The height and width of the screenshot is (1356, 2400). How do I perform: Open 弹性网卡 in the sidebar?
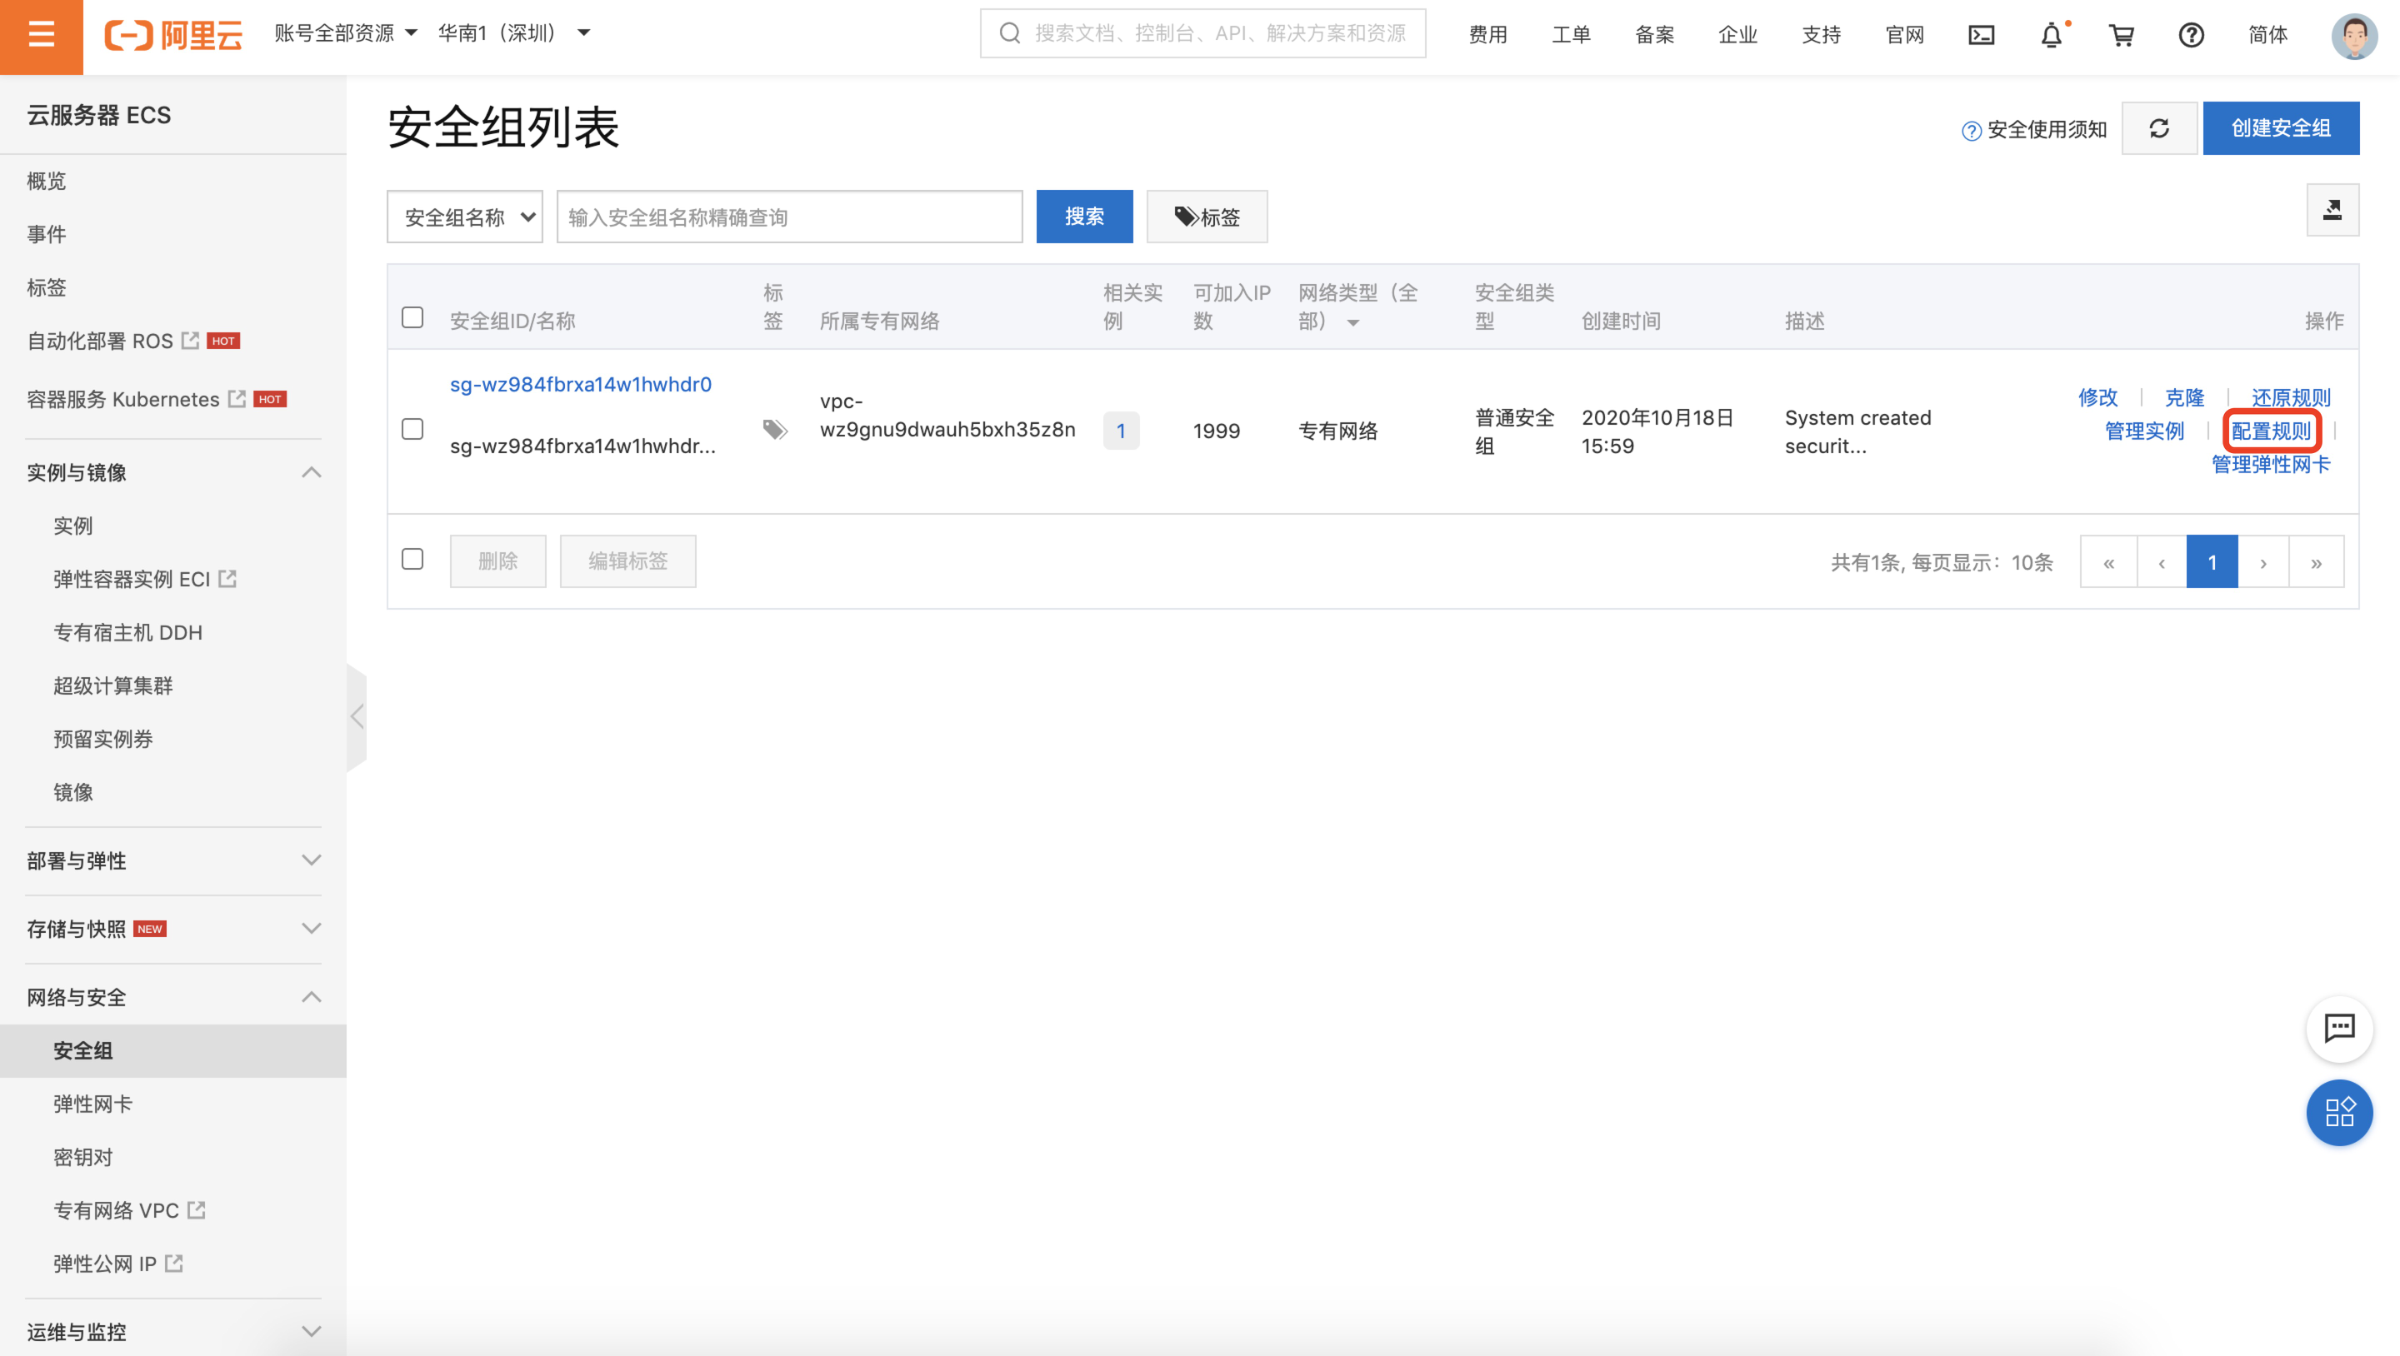tap(92, 1104)
